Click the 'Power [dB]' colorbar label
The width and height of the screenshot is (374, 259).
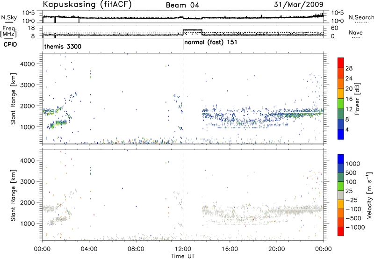pos(357,99)
